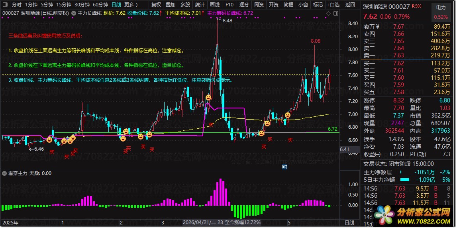Open 看穿主力 indicator dropdown arrow
The image size is (457, 228).
[x=4, y=173]
